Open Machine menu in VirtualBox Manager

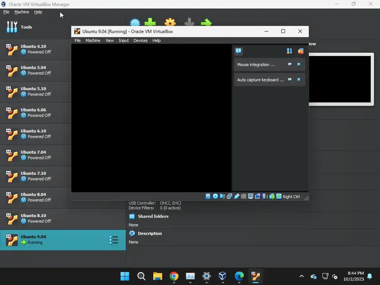click(x=22, y=12)
